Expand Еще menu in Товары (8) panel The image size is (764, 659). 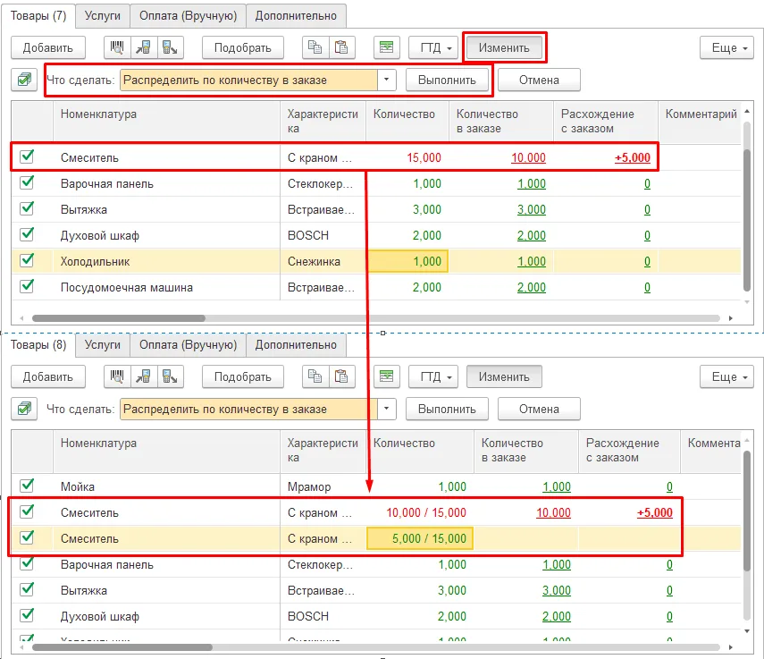pos(726,376)
